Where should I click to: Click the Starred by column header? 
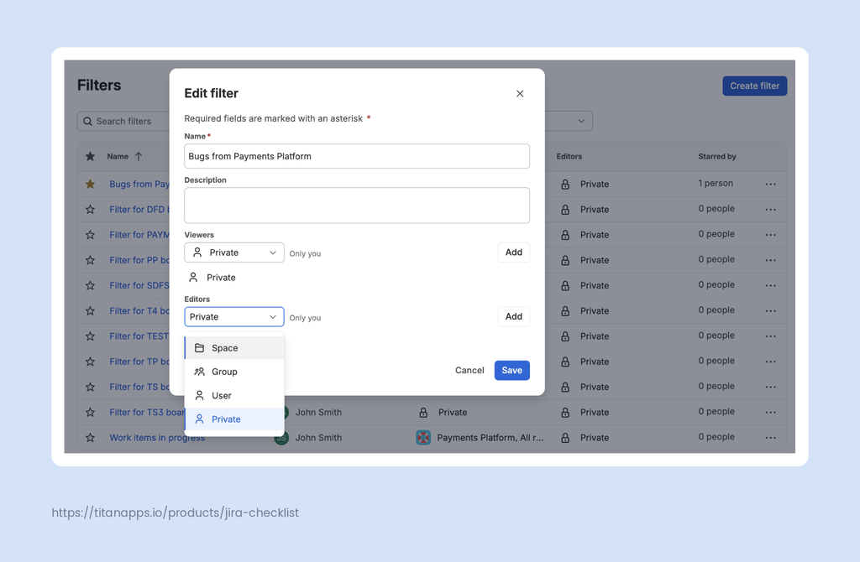(717, 156)
